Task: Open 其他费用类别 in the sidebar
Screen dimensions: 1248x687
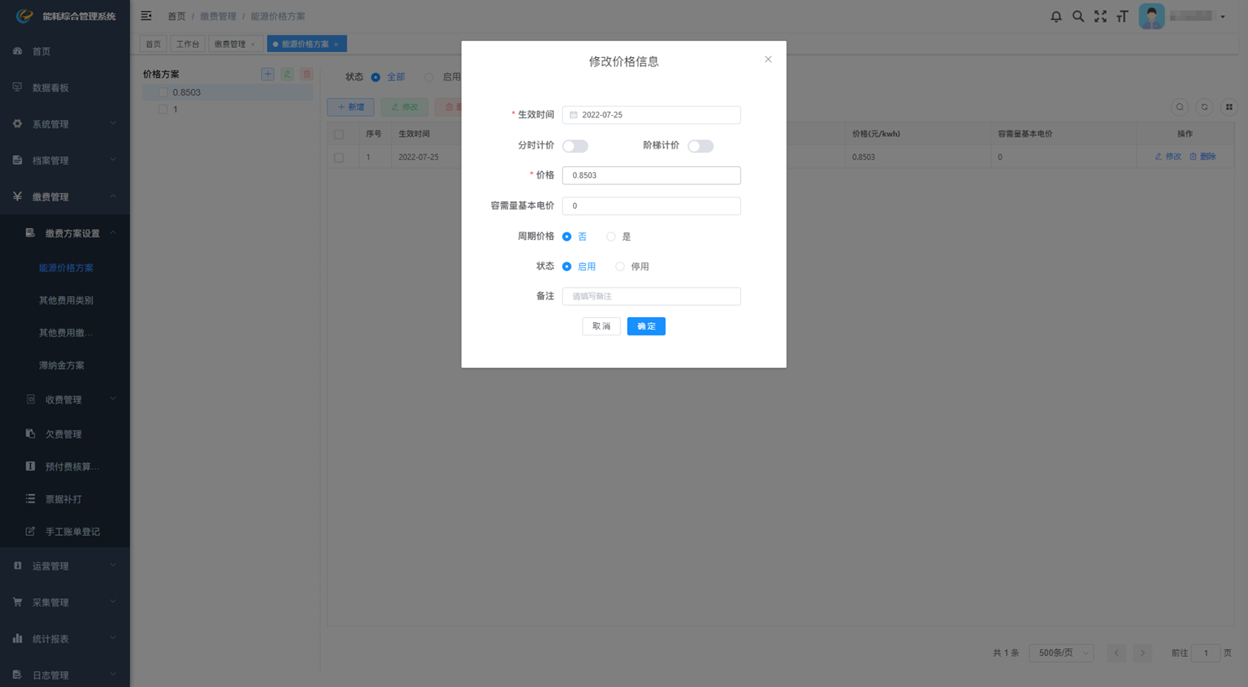Action: tap(66, 300)
